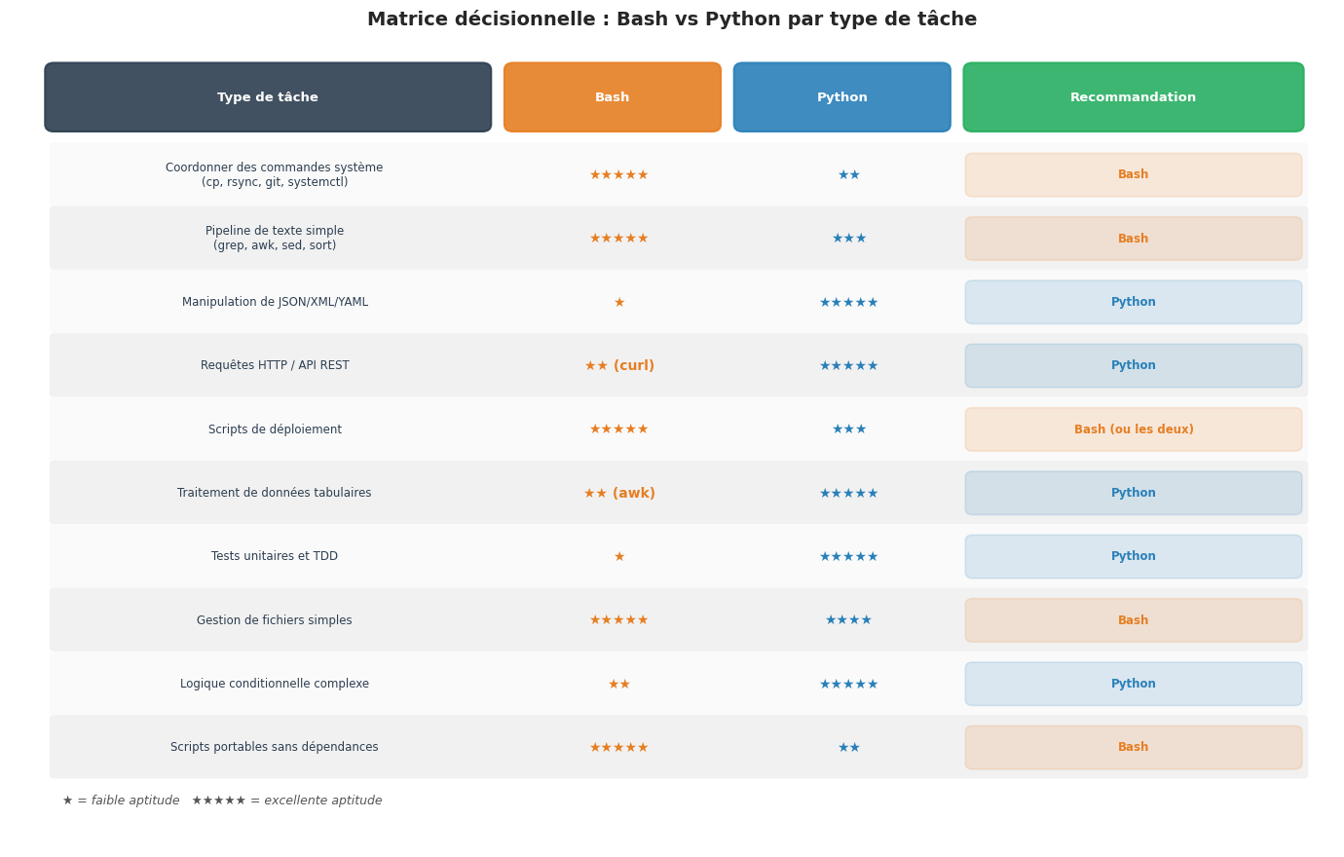The image size is (1344, 857).
Task: Click the star legend text at bottom
Action: coord(222,801)
